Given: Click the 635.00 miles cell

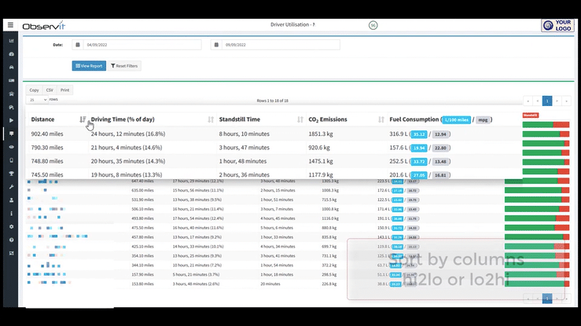Looking at the screenshot, I should 142,190.
